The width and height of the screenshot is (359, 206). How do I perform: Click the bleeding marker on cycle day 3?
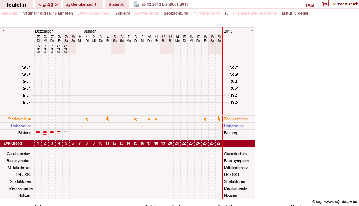(x=52, y=132)
